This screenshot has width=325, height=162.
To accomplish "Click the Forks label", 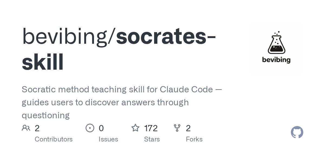I will (194, 139).
